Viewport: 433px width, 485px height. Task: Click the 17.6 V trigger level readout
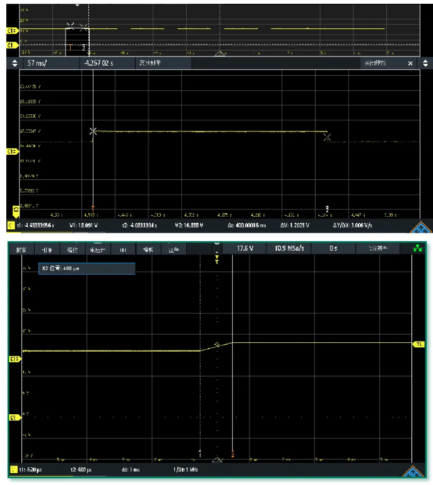244,249
